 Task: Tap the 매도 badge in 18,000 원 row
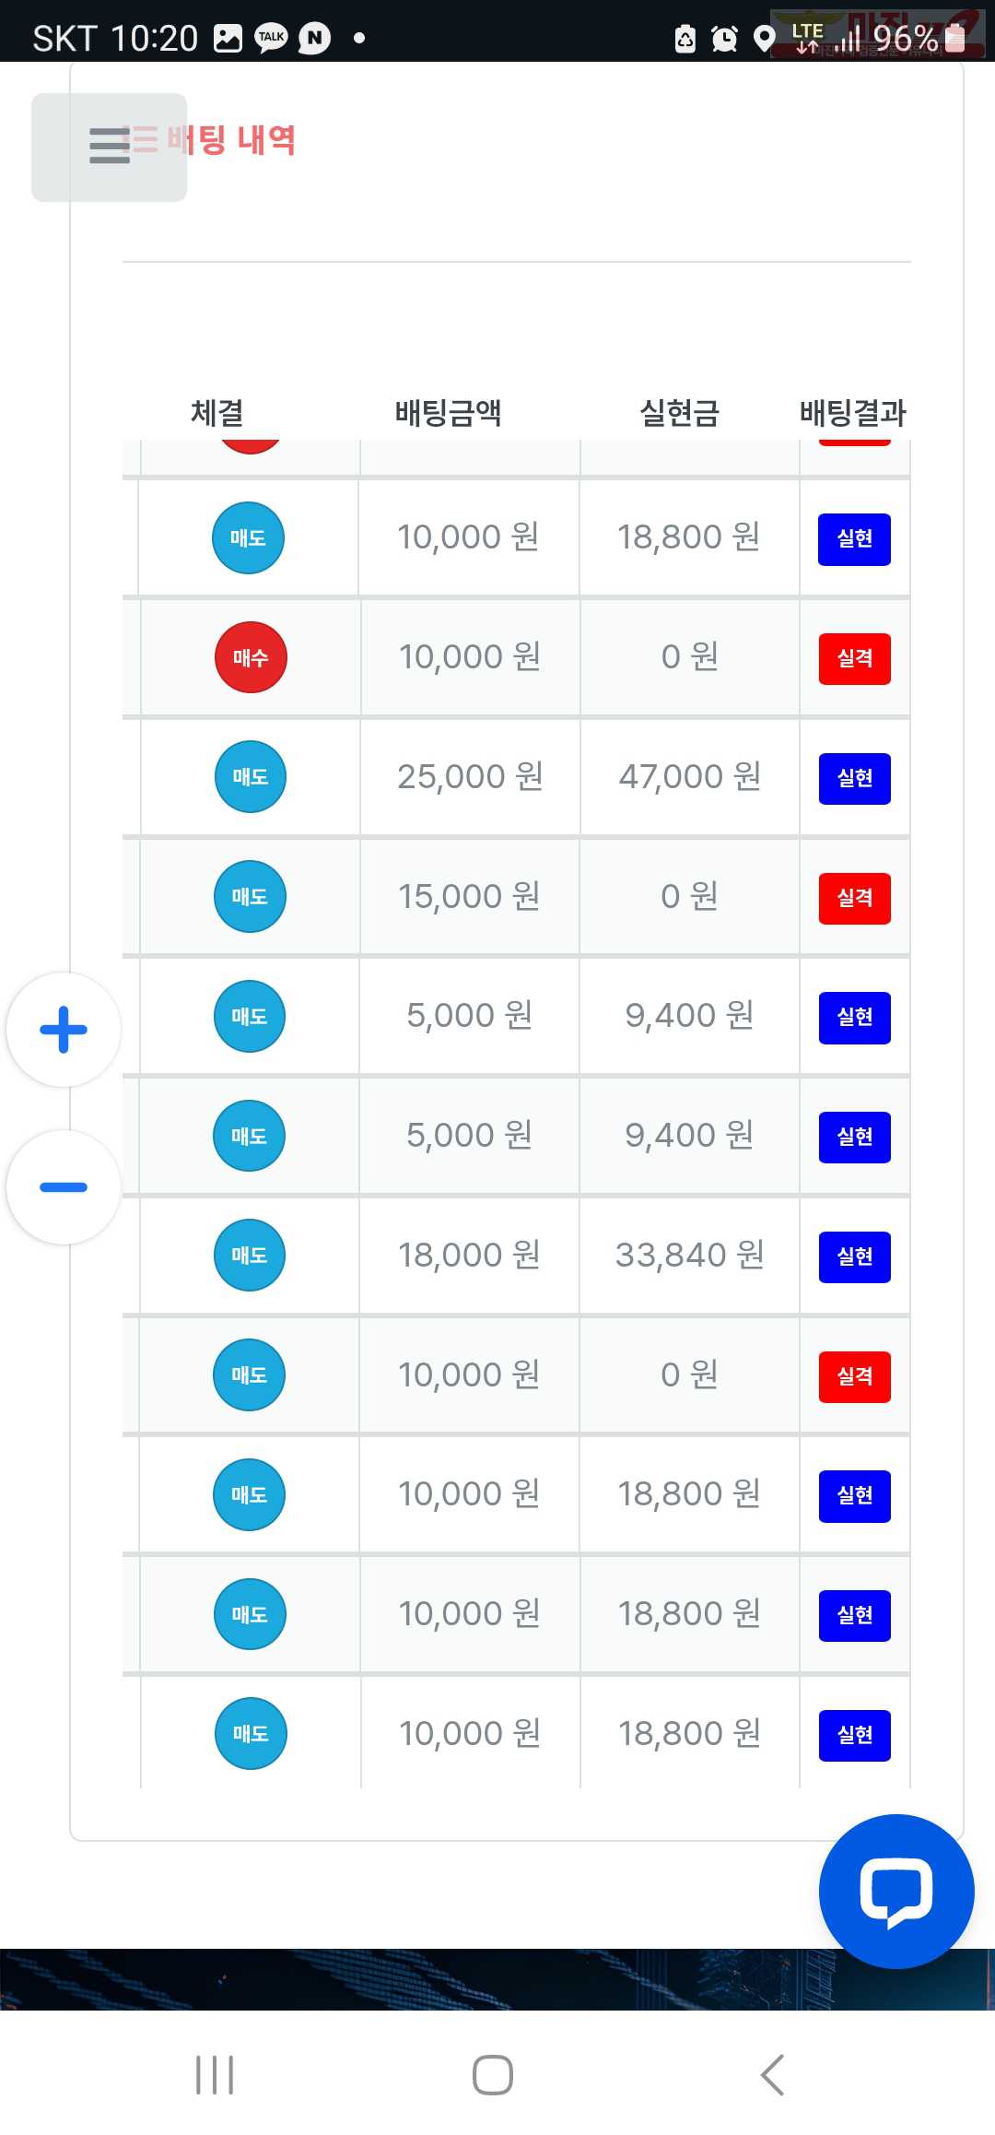click(250, 1256)
